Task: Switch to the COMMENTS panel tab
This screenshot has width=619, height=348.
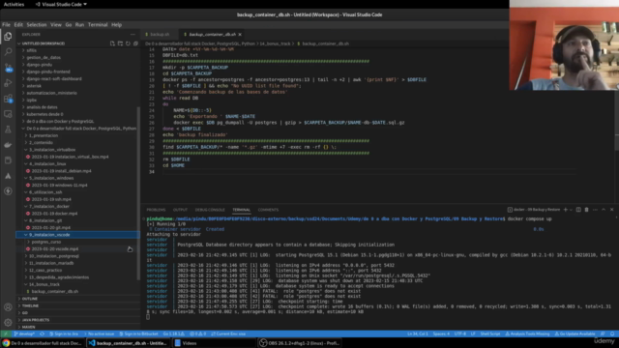Action: tap(268, 210)
